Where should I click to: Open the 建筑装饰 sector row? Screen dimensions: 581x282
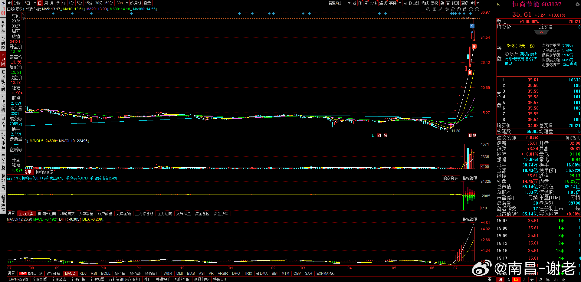point(539,138)
